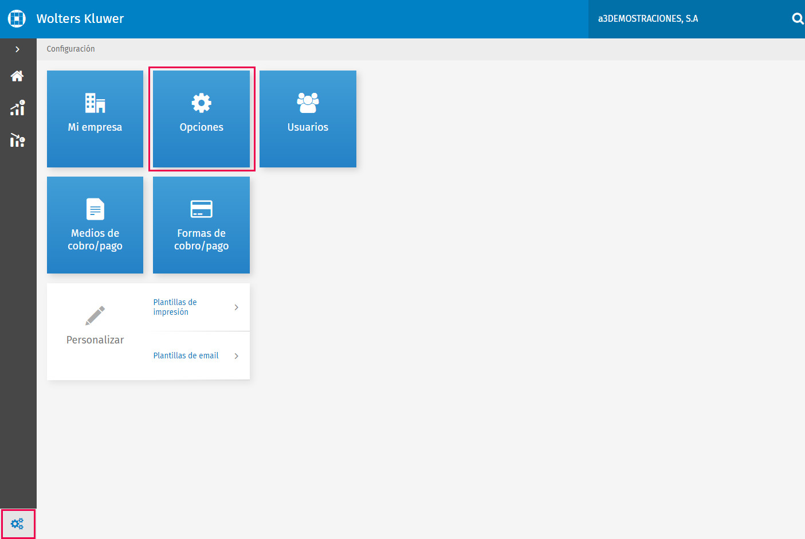The image size is (805, 539).
Task: Open the Medios de cobro/pago tile
Action: (95, 225)
